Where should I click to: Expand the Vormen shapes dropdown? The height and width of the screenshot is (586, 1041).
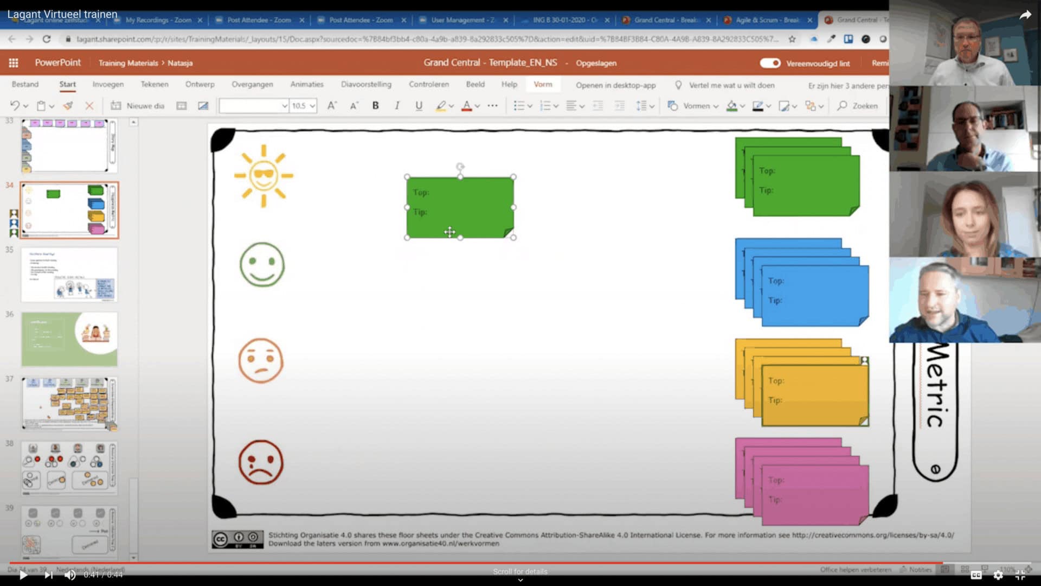716,106
